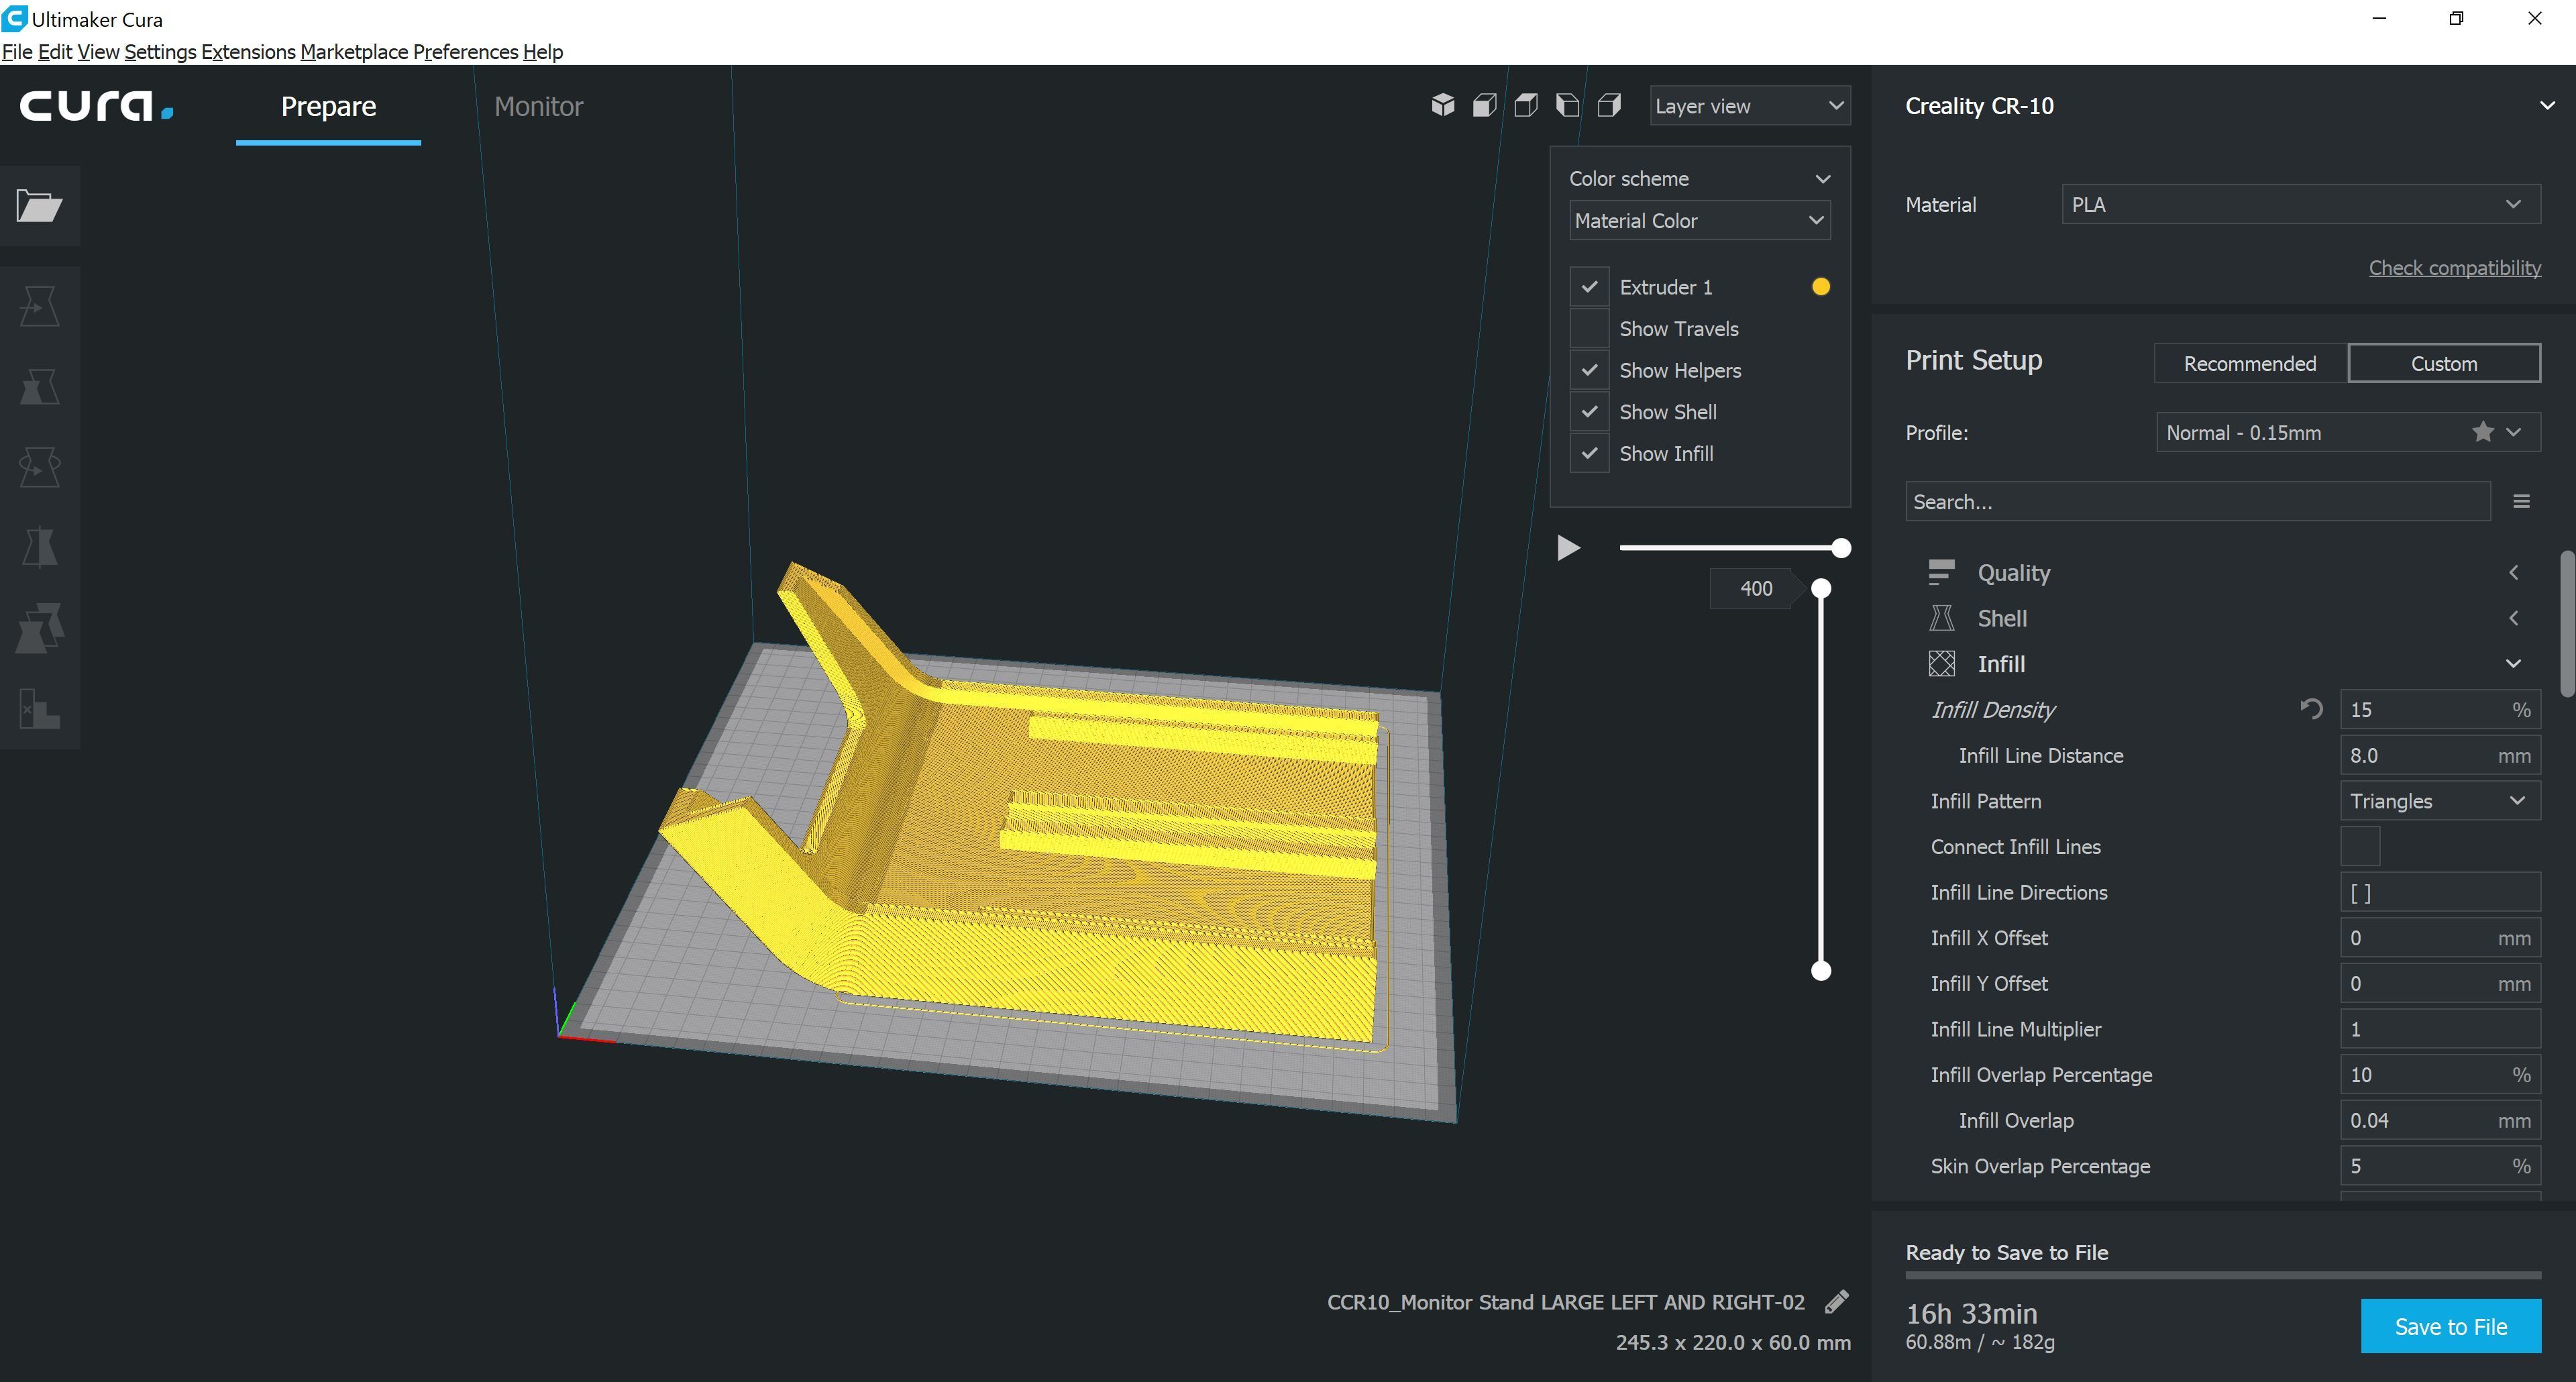The width and height of the screenshot is (2576, 1382).
Task: Click the Save to File button
Action: (2450, 1326)
